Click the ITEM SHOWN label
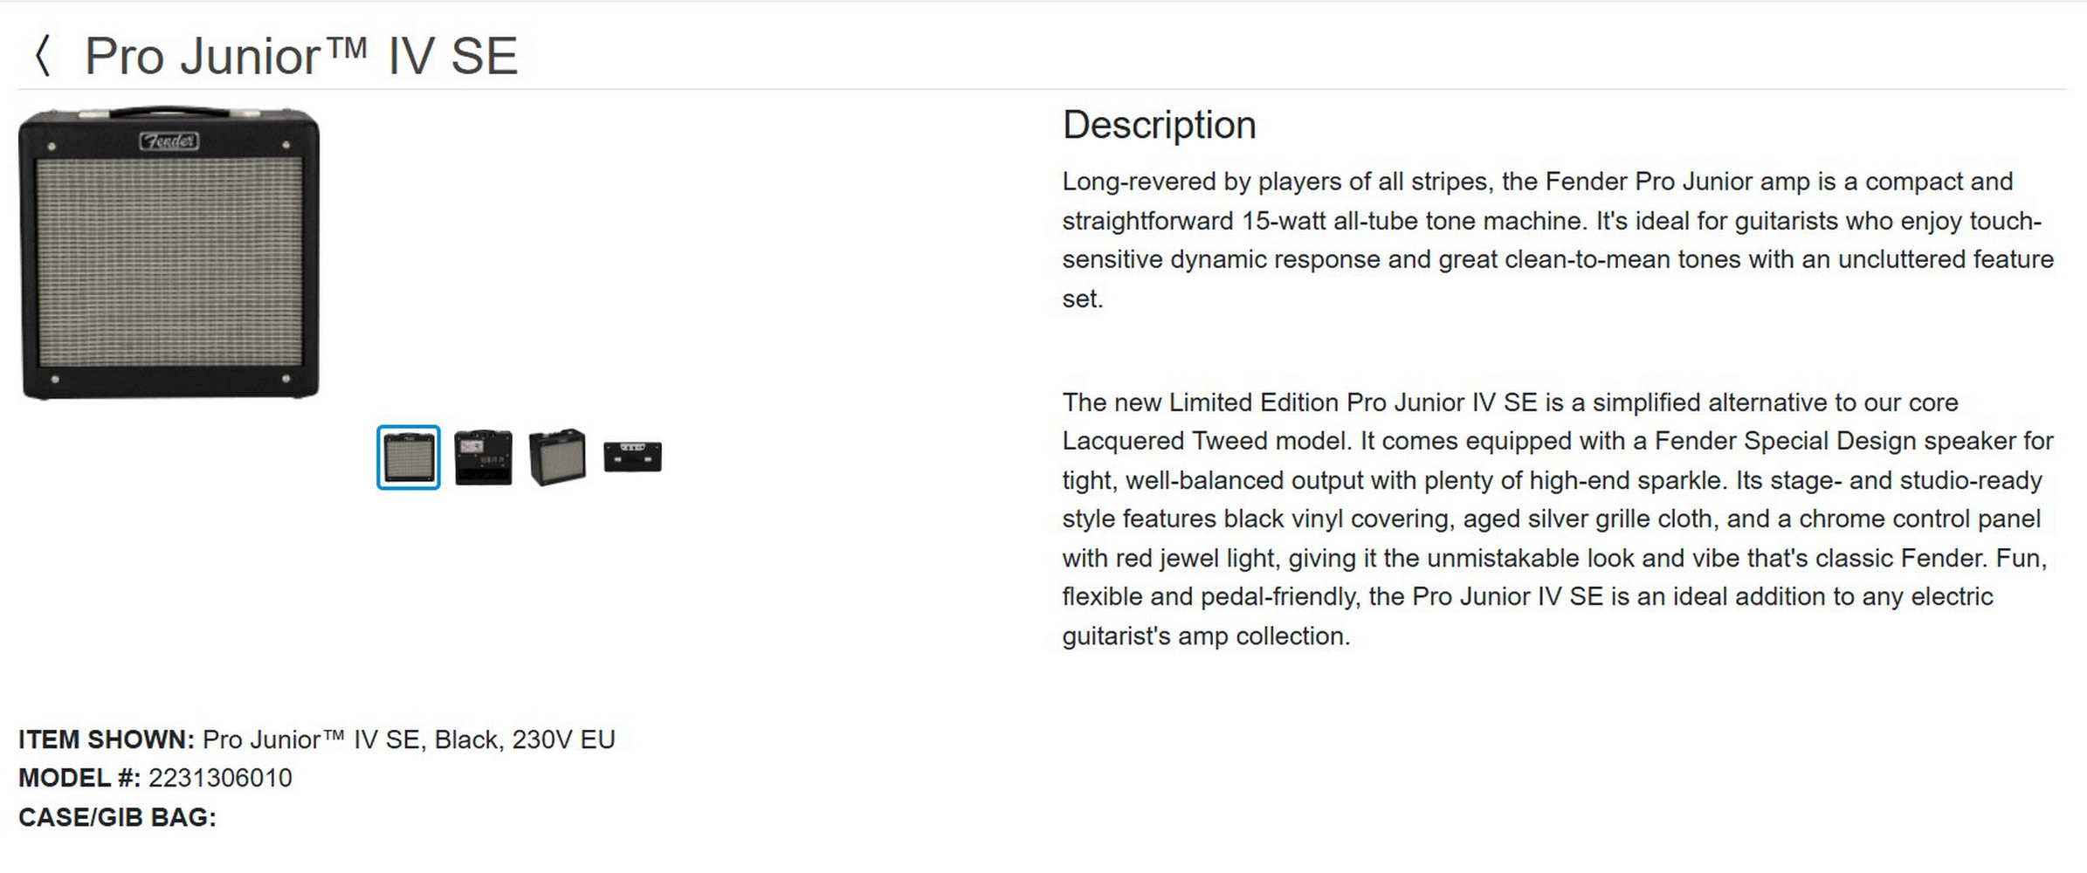Screen dimensions: 2087x873 pos(107,739)
